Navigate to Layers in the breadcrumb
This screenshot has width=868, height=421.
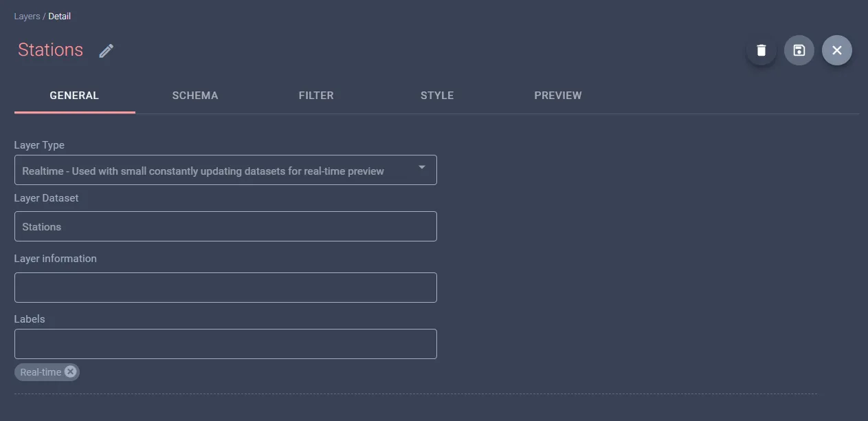pyautogui.click(x=27, y=16)
